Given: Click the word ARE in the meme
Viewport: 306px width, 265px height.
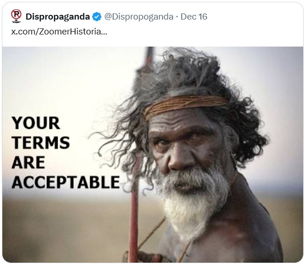Looking at the screenshot, I should [28, 163].
